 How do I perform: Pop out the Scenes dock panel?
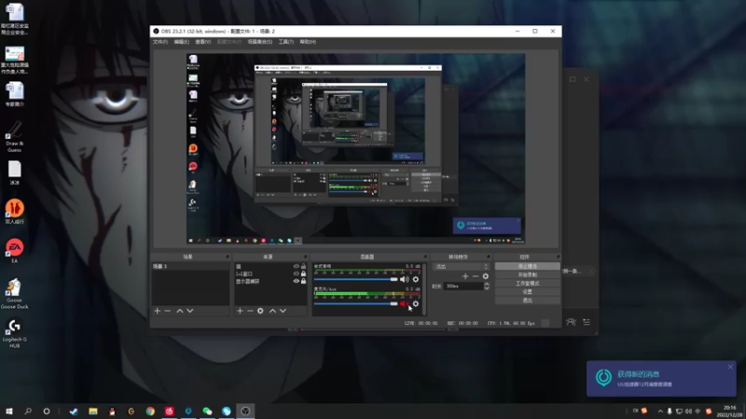tap(228, 257)
